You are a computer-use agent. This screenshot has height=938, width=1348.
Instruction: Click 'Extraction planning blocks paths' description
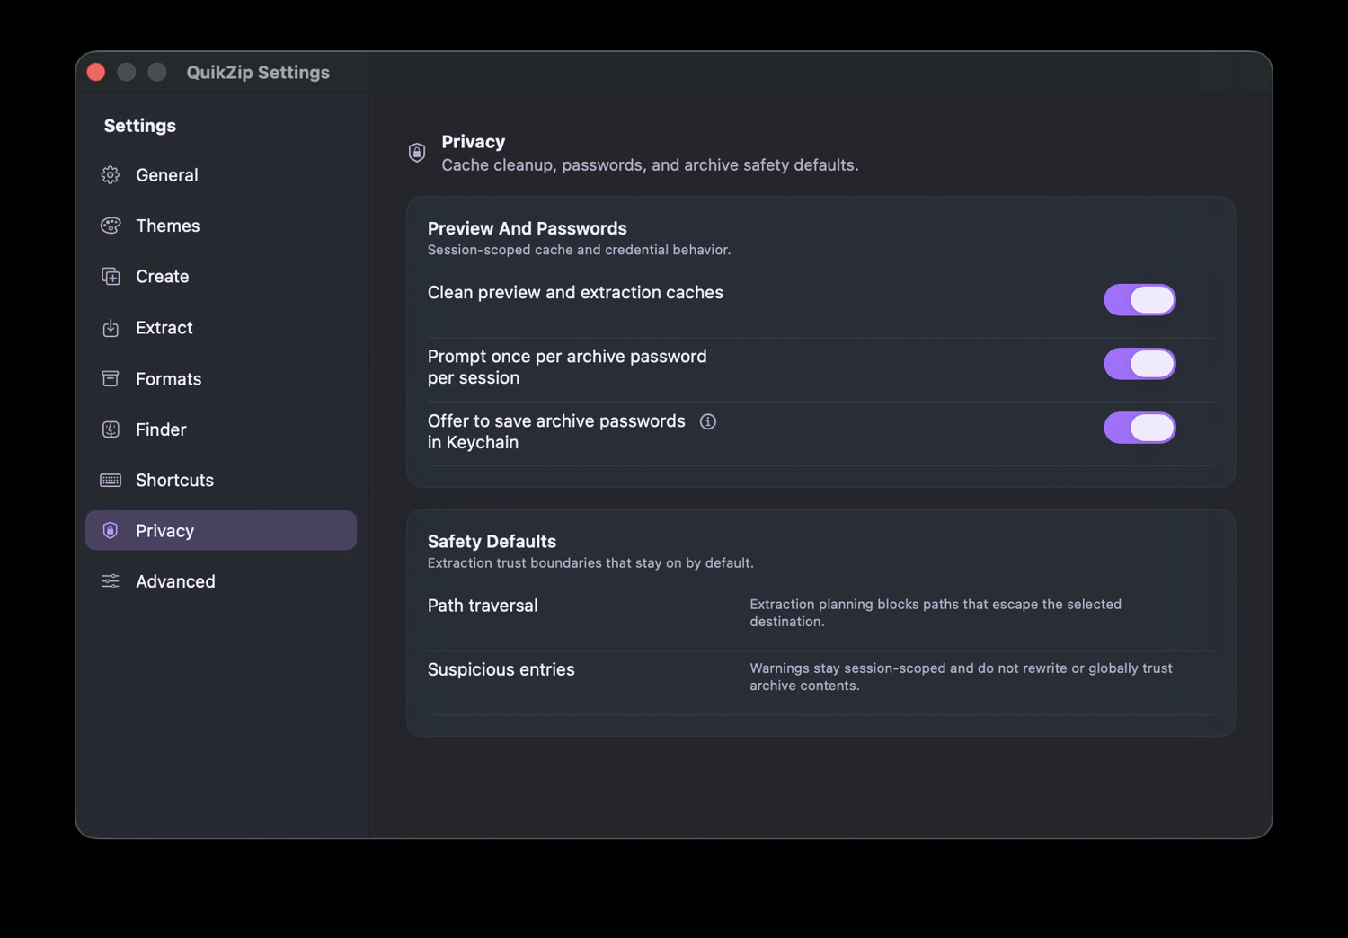pos(936,613)
